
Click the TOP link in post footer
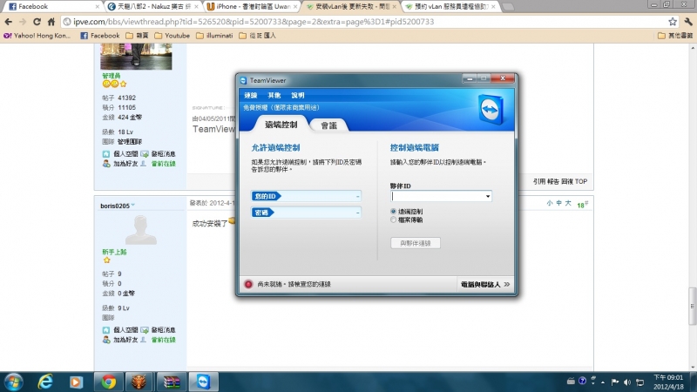580,181
